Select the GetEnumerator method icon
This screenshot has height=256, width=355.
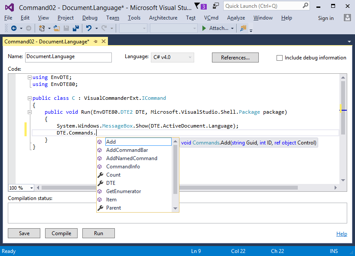click(100, 191)
